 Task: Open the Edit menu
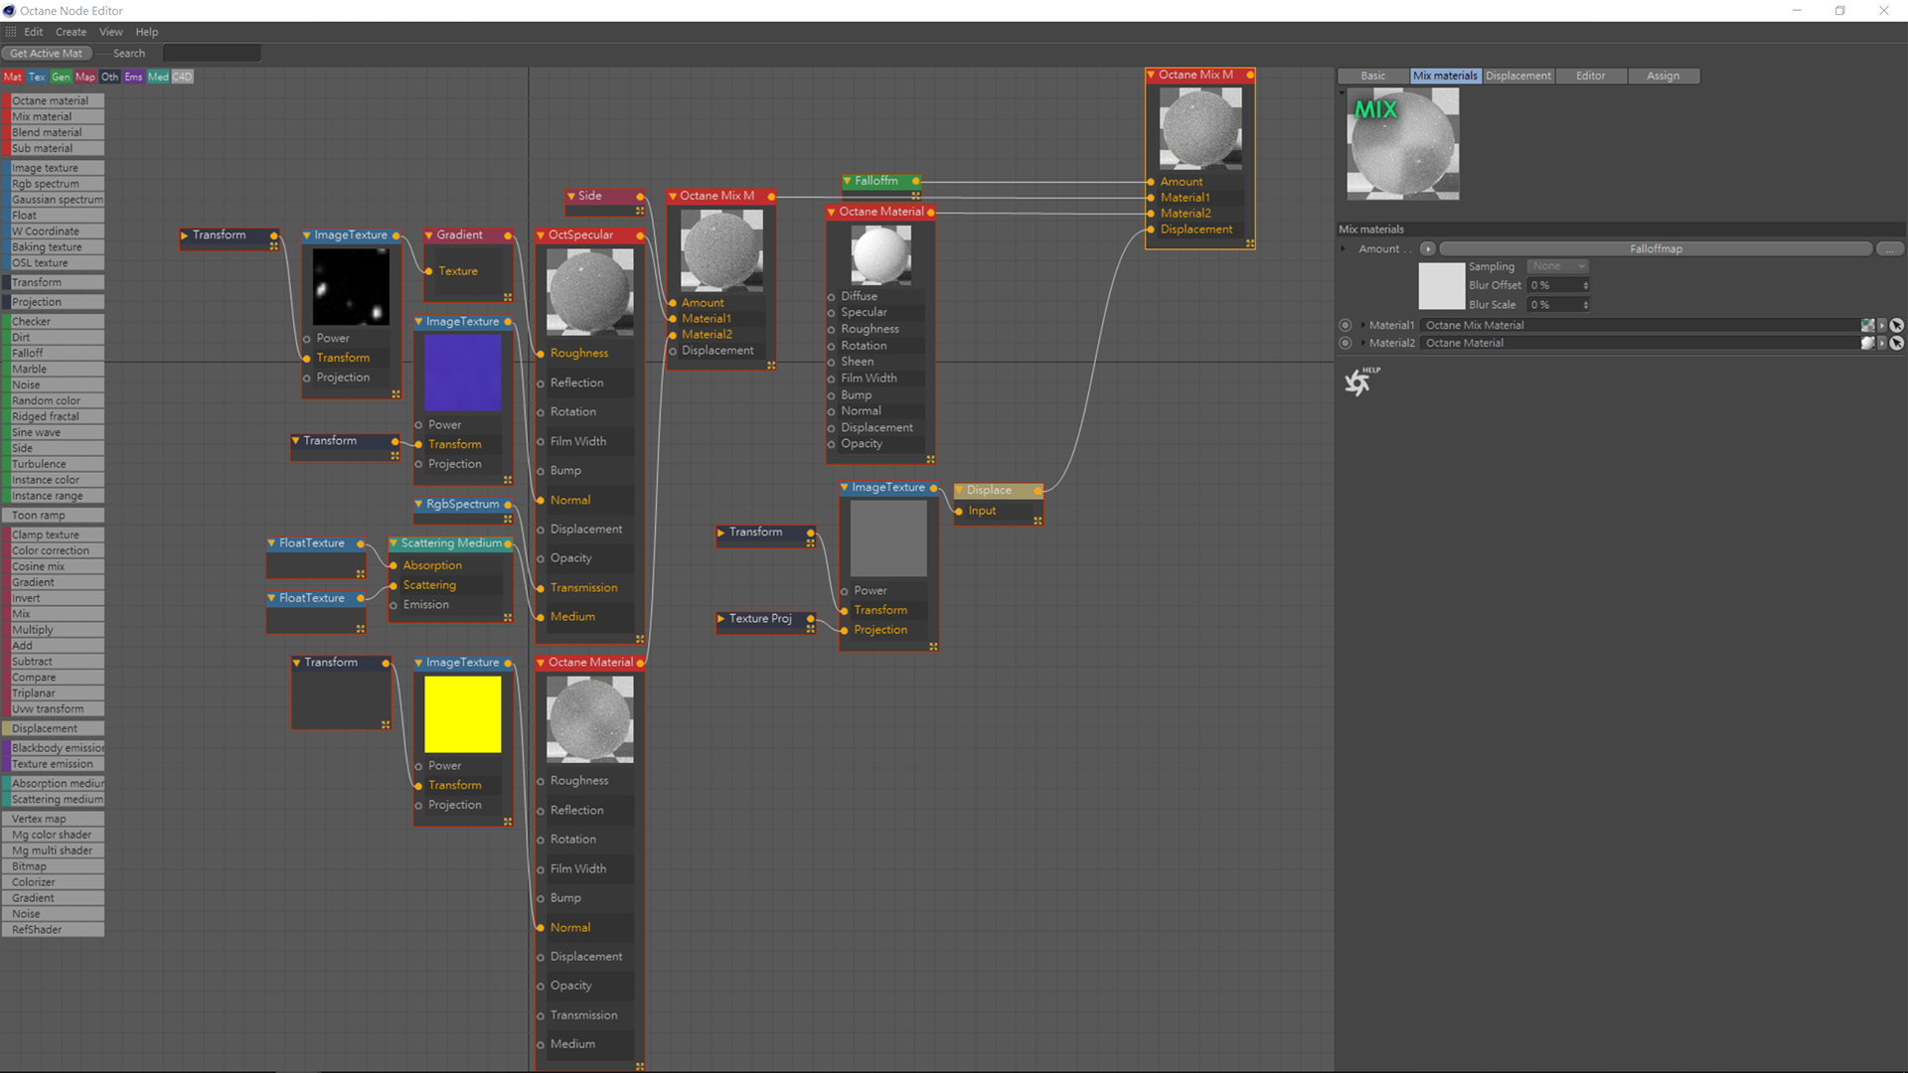tap(34, 32)
